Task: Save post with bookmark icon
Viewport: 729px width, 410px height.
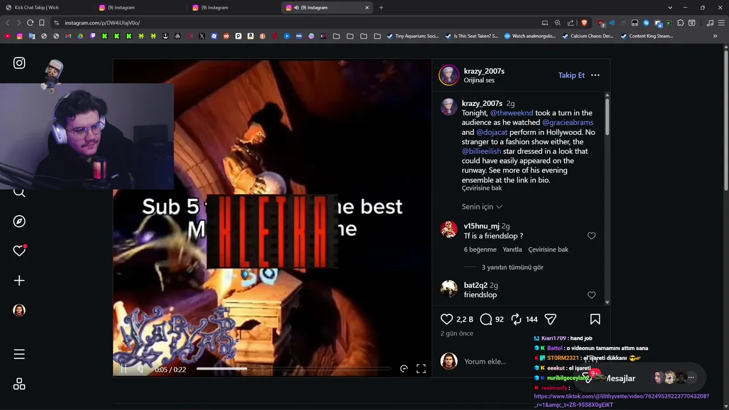Action: [595, 319]
